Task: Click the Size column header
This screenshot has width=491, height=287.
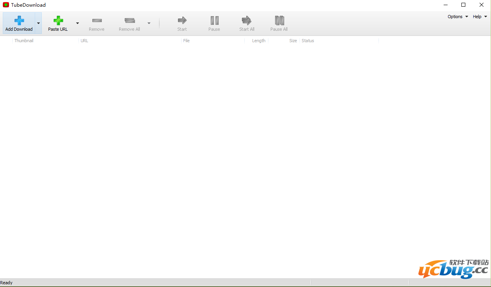Action: (293, 41)
